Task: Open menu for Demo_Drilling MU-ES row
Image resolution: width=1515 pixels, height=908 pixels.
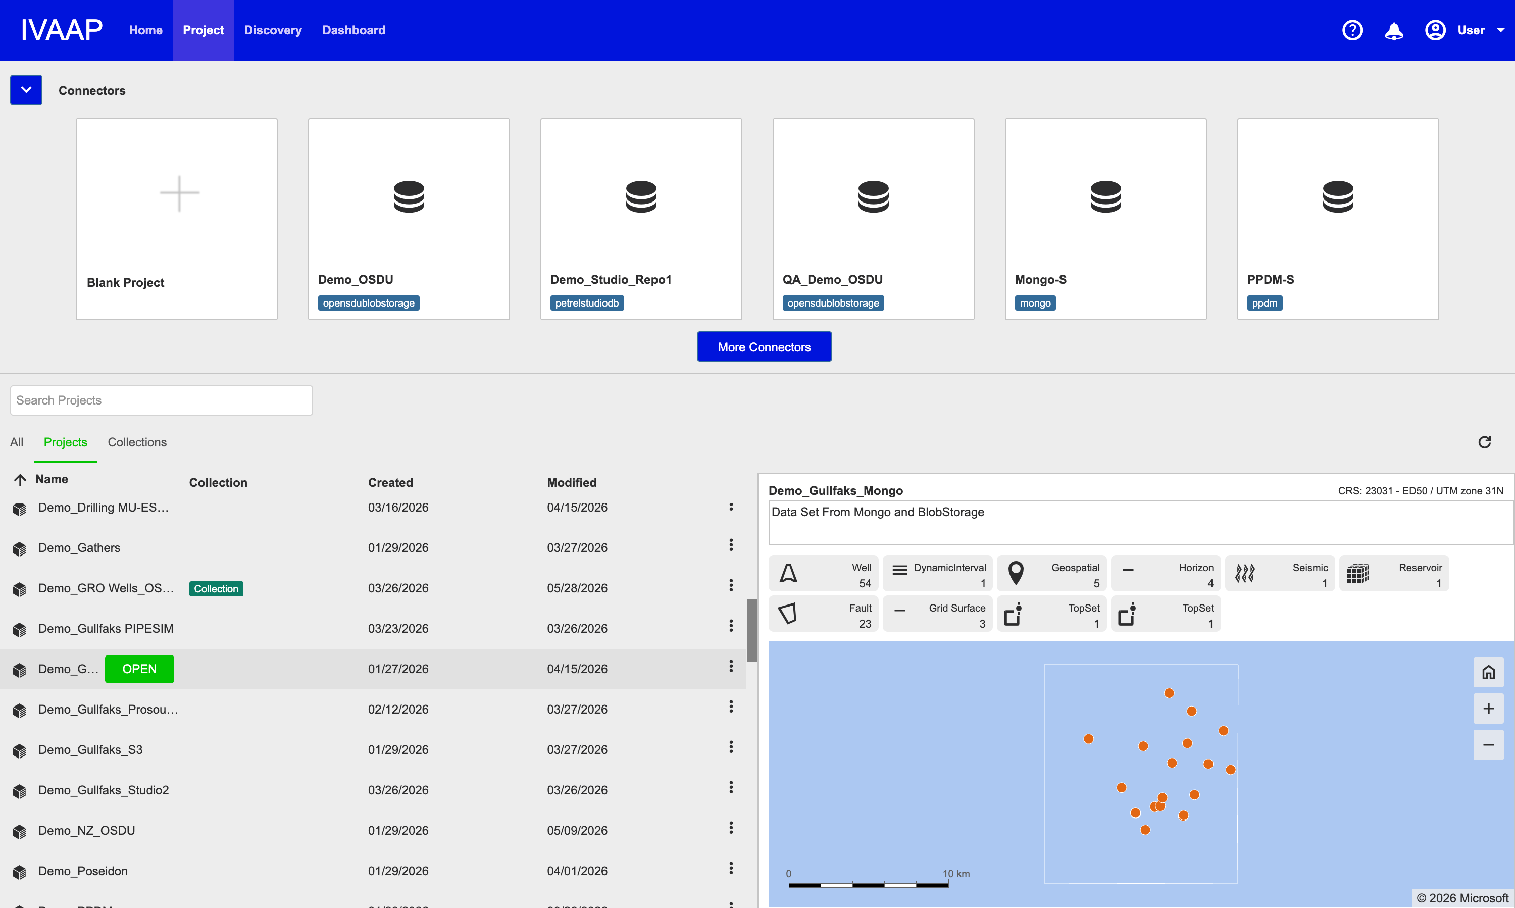Action: point(731,507)
